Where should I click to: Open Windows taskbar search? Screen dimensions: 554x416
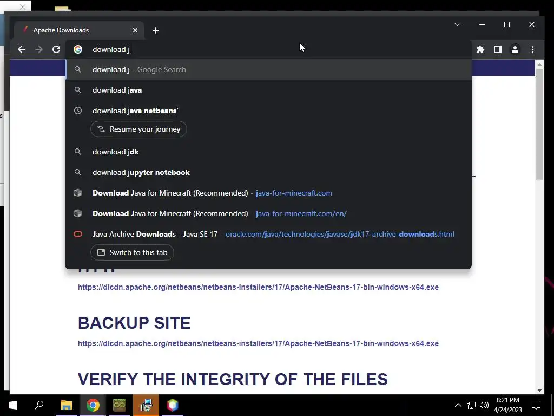click(39, 405)
